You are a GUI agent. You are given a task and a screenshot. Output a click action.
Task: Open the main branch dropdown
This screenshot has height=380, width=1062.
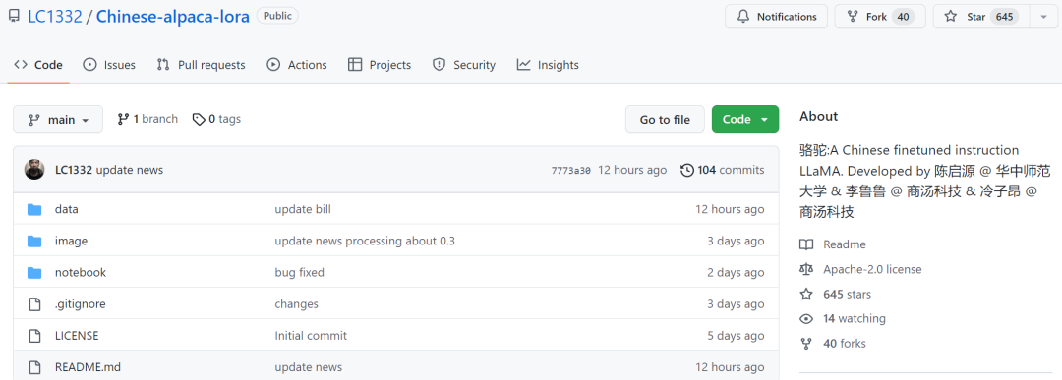pos(58,119)
